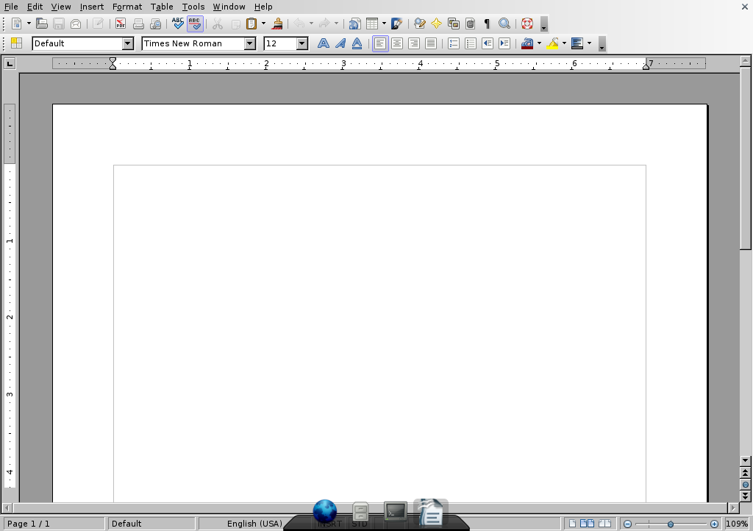Expand the Default paragraph style dropdown
Image resolution: width=753 pixels, height=531 pixels.
click(128, 43)
